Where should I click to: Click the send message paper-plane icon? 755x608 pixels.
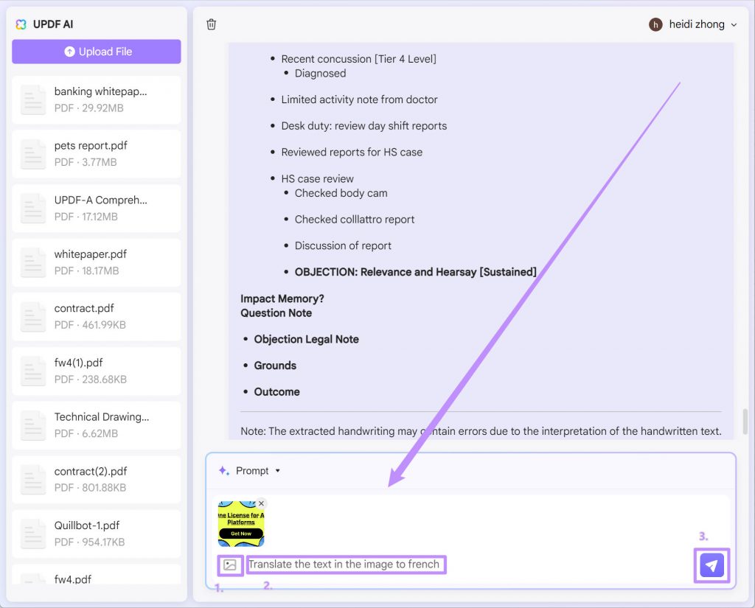[x=711, y=565]
